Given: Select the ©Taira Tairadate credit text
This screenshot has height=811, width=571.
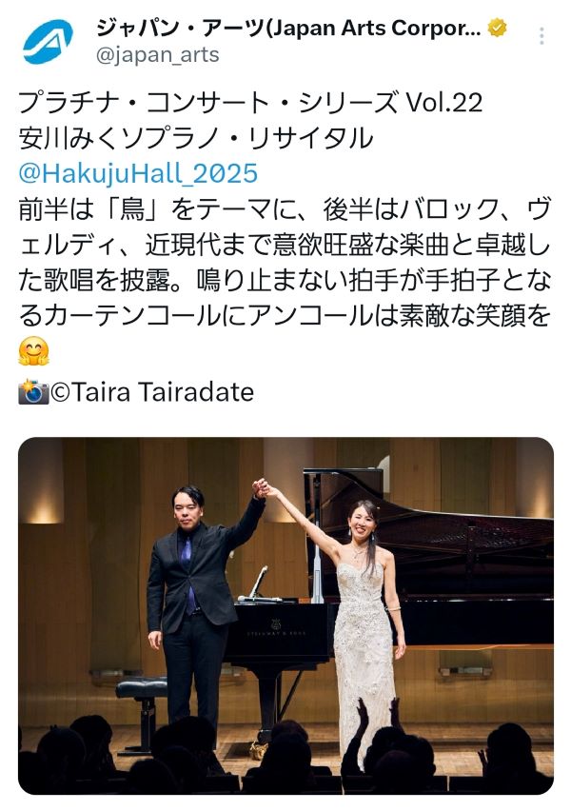Looking at the screenshot, I should [152, 392].
